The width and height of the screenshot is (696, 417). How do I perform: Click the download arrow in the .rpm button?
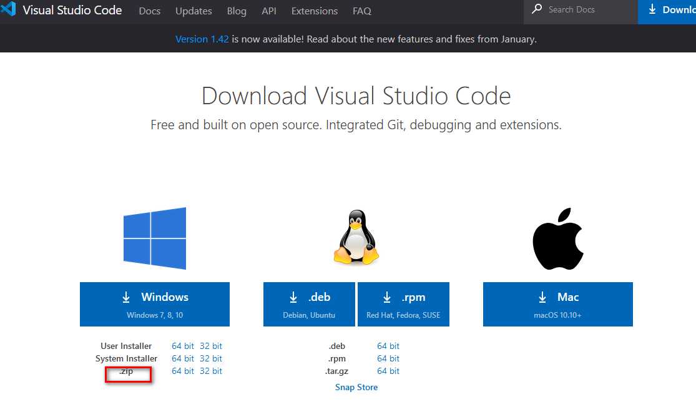point(387,297)
